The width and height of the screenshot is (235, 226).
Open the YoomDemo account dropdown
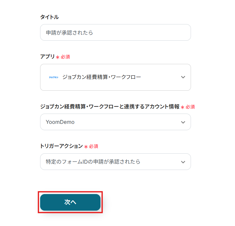[x=115, y=122]
